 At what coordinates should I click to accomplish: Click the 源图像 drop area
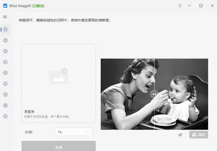(x=58, y=83)
